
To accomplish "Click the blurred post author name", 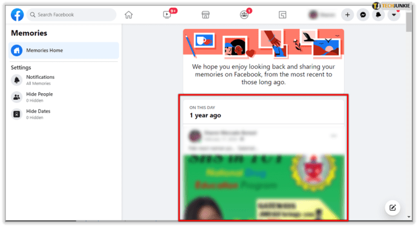I will pos(231,133).
